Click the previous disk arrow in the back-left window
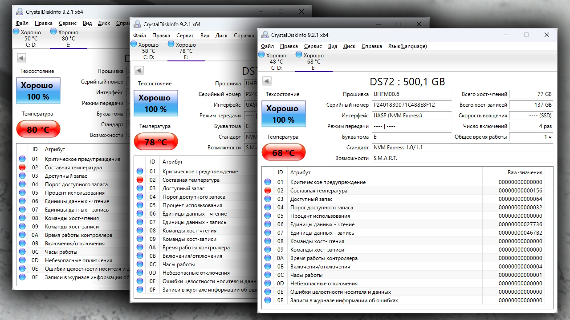This screenshot has width=570, height=320. 21,58
